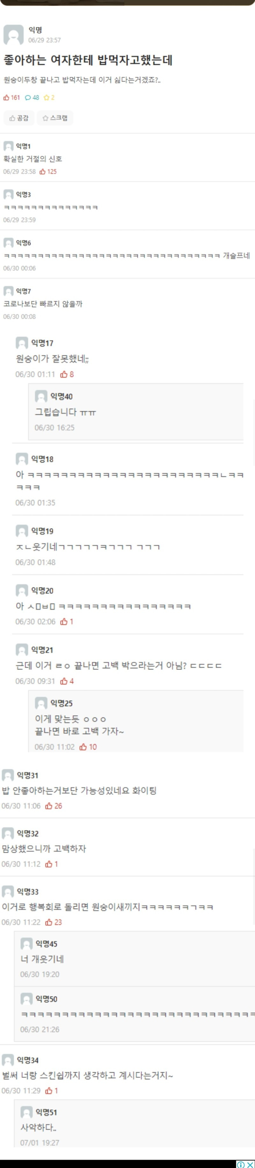Click the ad info icon at bottom
Viewport: 255px width, 1168px height.
241,1164
